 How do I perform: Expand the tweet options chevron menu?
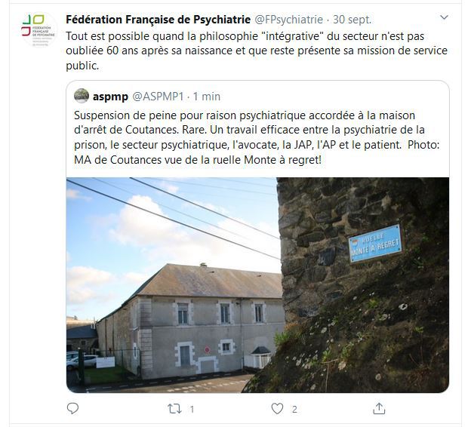coord(444,17)
